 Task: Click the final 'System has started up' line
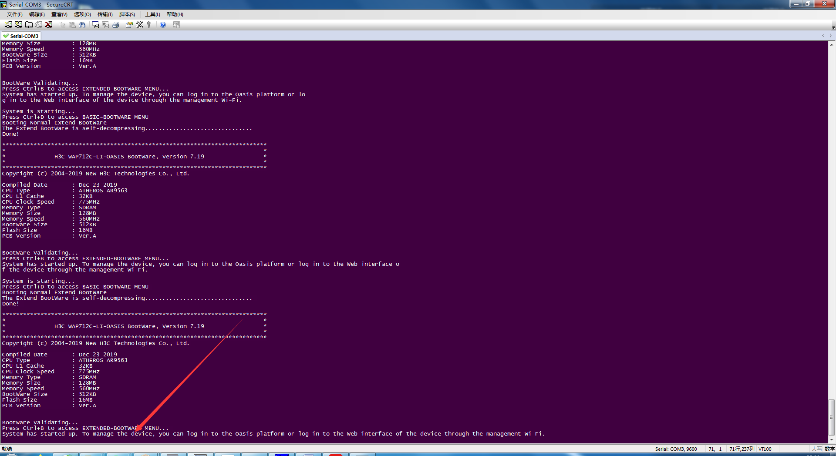tap(273, 434)
